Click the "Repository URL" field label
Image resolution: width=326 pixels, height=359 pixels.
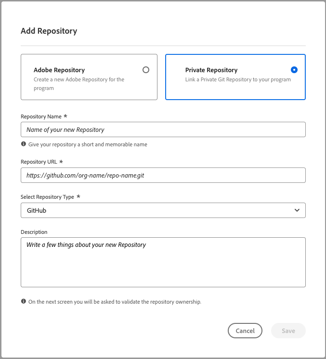click(40, 162)
